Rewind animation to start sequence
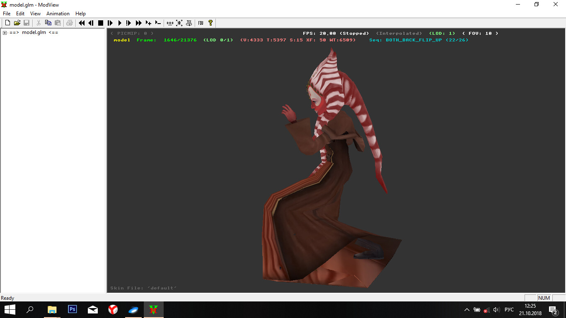566x318 pixels. (x=82, y=23)
